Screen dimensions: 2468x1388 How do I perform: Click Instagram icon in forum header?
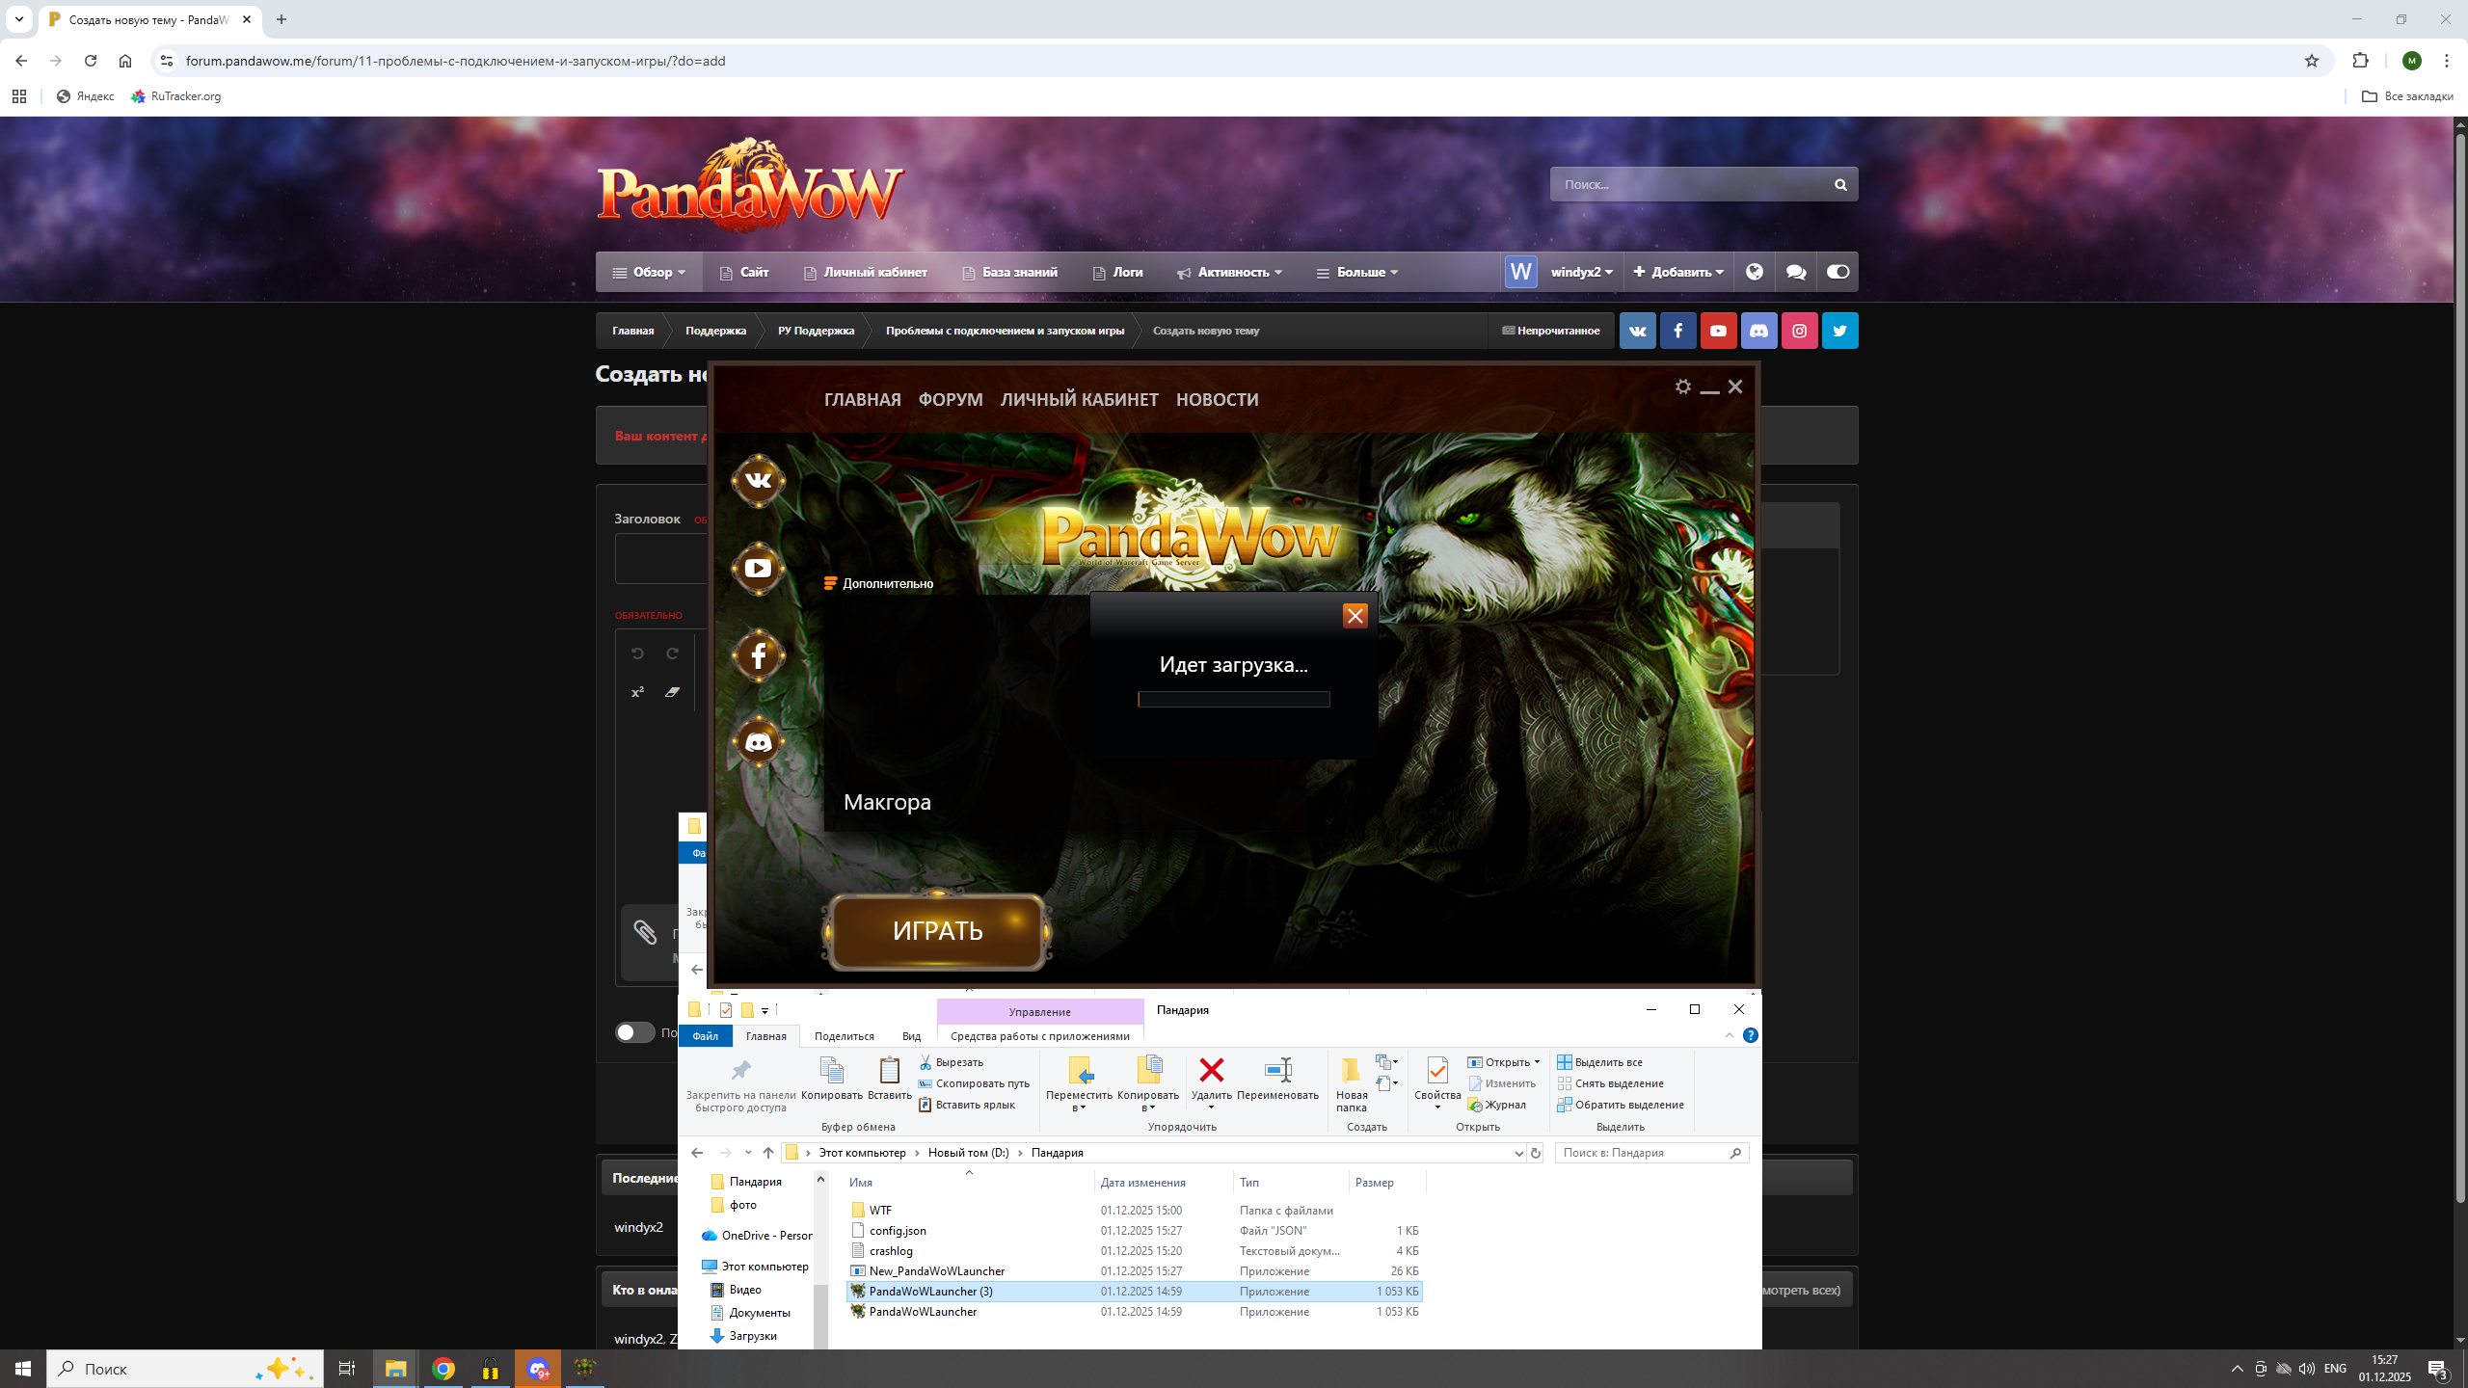(1799, 331)
